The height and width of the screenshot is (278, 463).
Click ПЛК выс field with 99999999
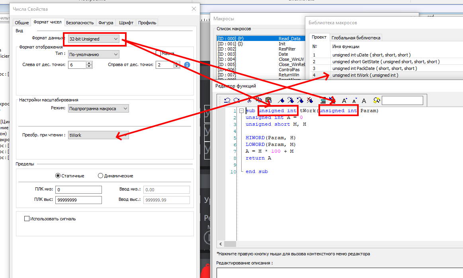pyautogui.click(x=78, y=200)
